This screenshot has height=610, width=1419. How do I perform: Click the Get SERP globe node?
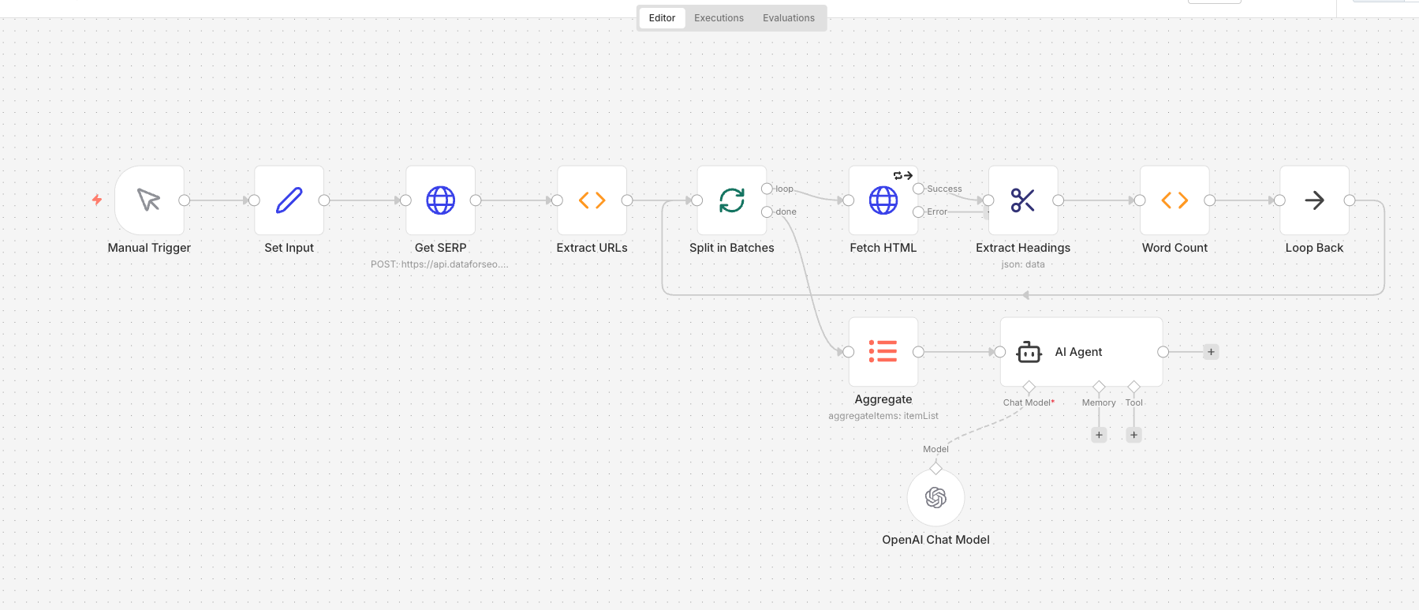tap(440, 200)
